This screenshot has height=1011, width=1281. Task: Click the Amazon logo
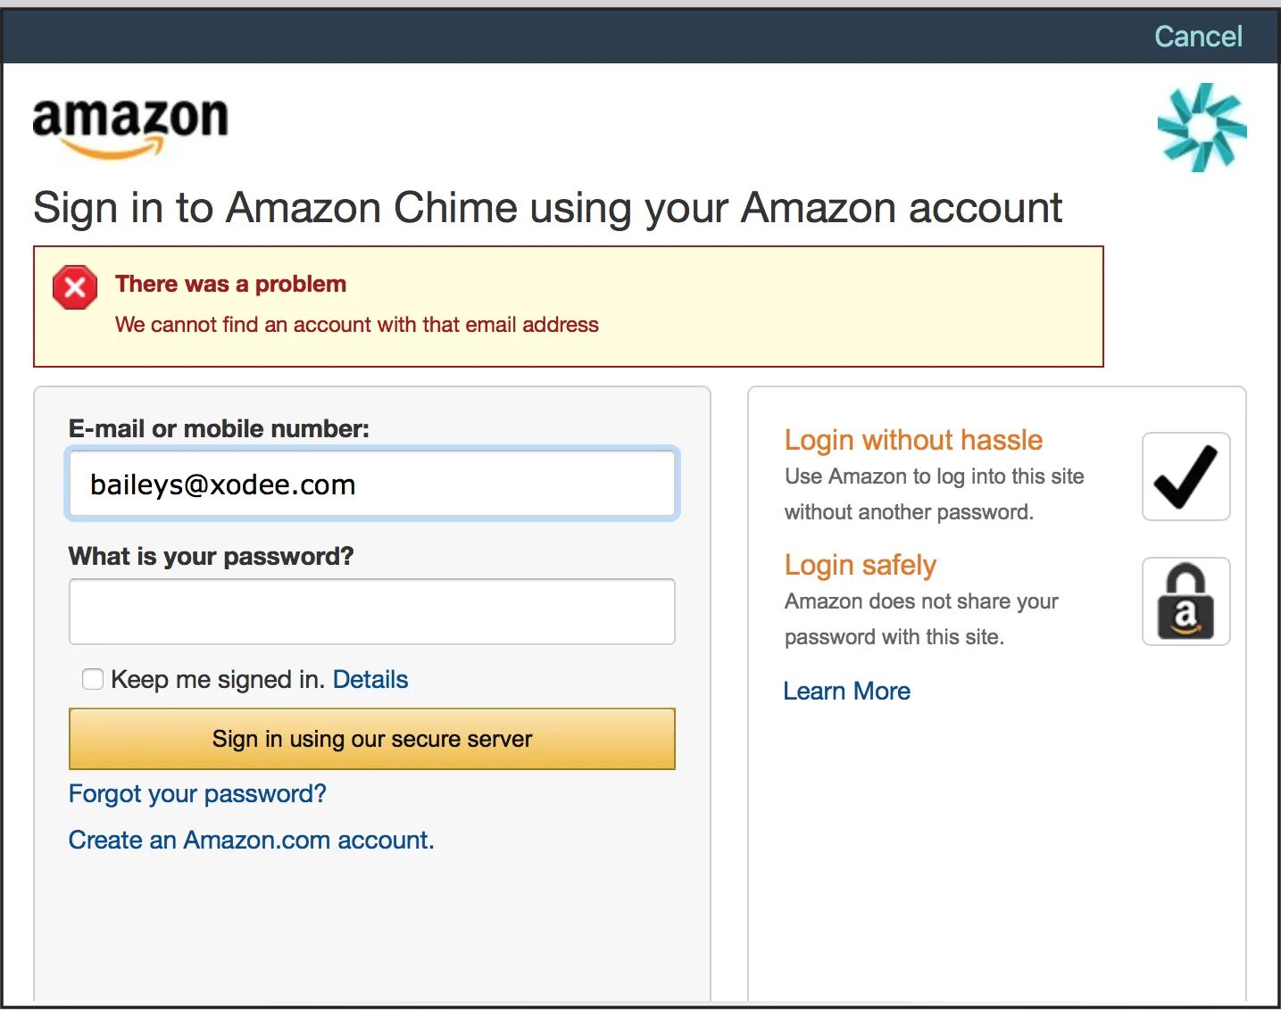click(x=130, y=126)
